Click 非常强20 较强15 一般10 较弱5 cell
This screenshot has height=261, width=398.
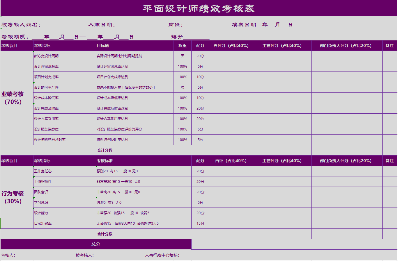point(144,213)
